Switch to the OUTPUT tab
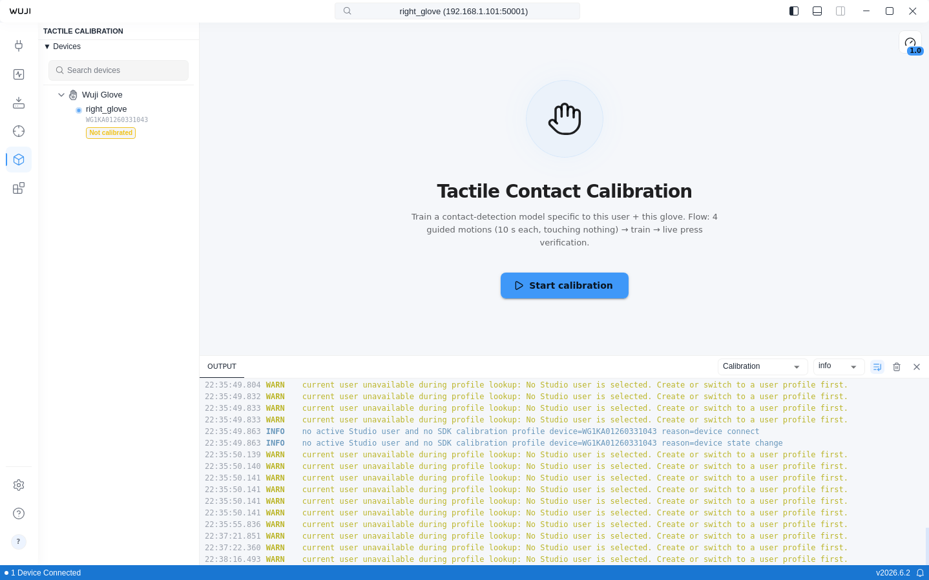The height and width of the screenshot is (580, 929). (222, 366)
